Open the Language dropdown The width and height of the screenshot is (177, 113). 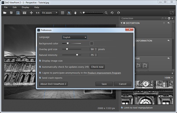coord(74,37)
